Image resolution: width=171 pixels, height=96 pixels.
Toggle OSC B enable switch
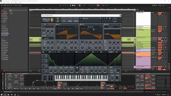pyautogui.click(x=81, y=24)
